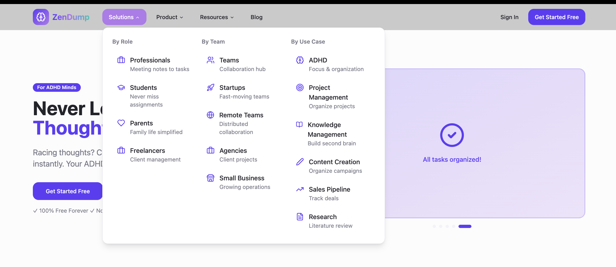Click the Content Creation pencil icon
This screenshot has height=267, width=616.
(299, 162)
